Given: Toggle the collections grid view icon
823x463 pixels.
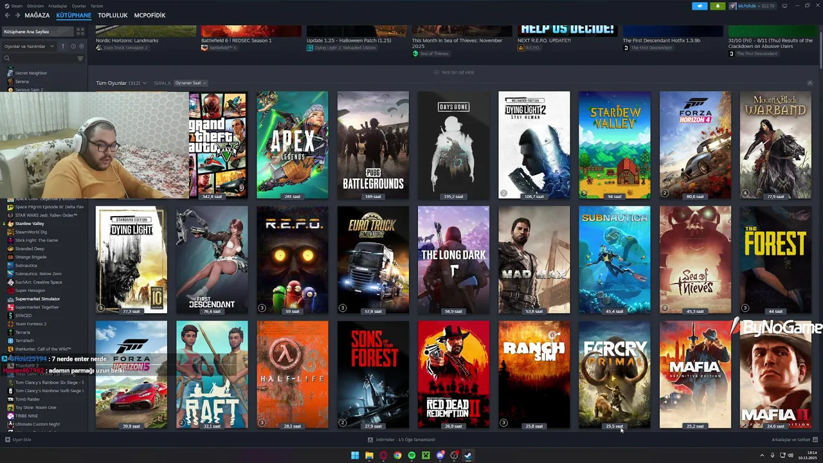Looking at the screenshot, I should pos(80,31).
